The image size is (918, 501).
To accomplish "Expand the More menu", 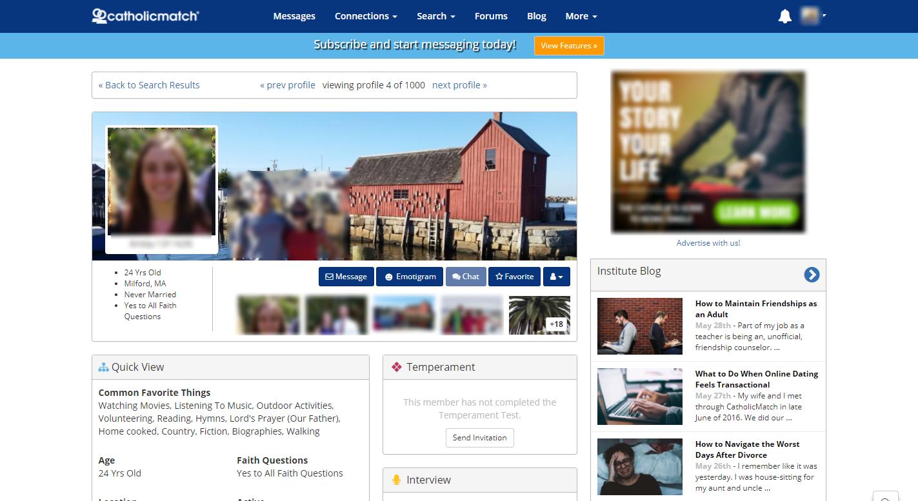I will tap(581, 16).
